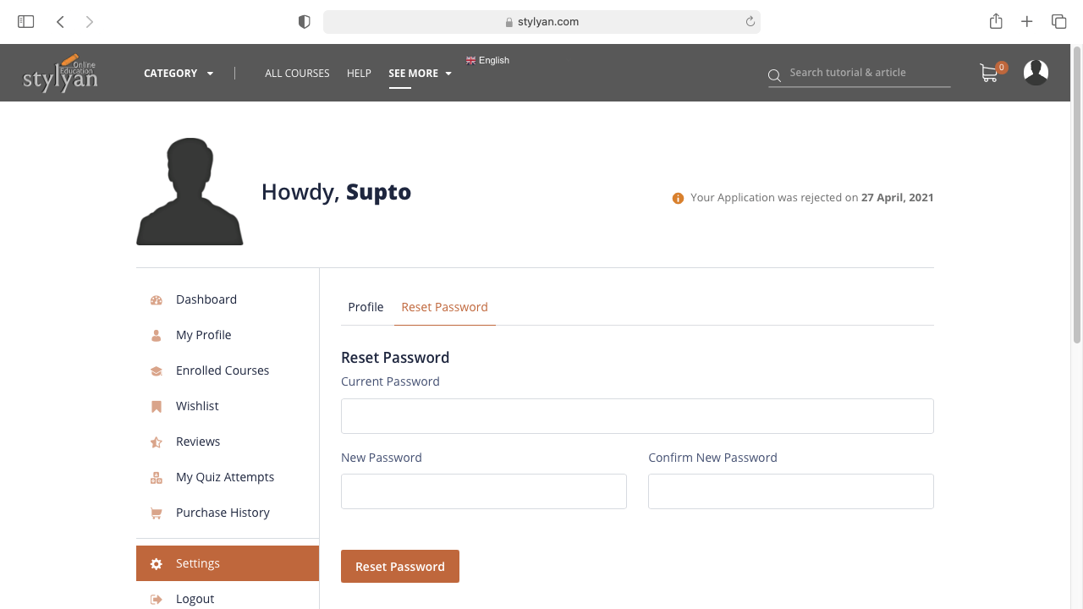This screenshot has width=1083, height=609.
Task: Open the English language selector
Action: (487, 61)
